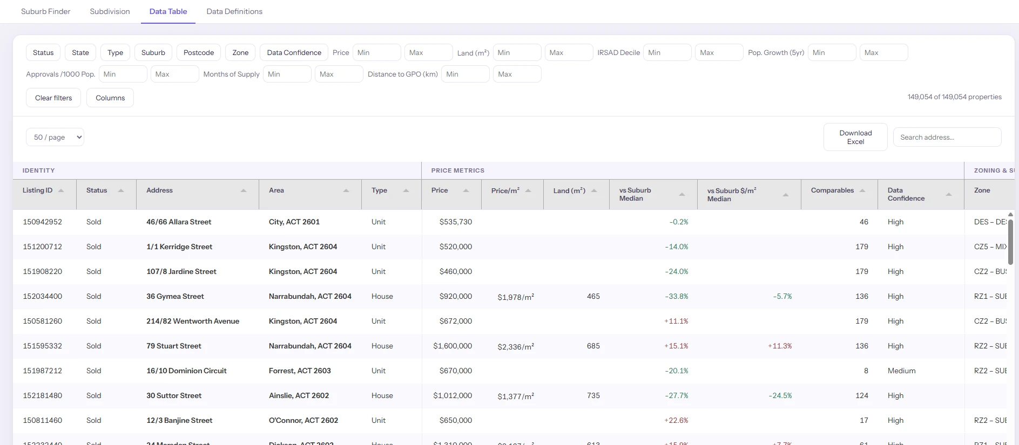Click the Status column sort arrow
The height and width of the screenshot is (445, 1019).
pyautogui.click(x=121, y=190)
